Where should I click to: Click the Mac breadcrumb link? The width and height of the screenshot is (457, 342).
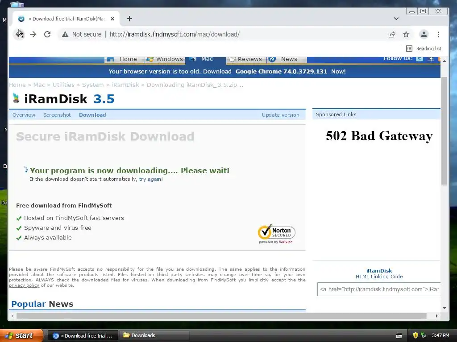[39, 85]
